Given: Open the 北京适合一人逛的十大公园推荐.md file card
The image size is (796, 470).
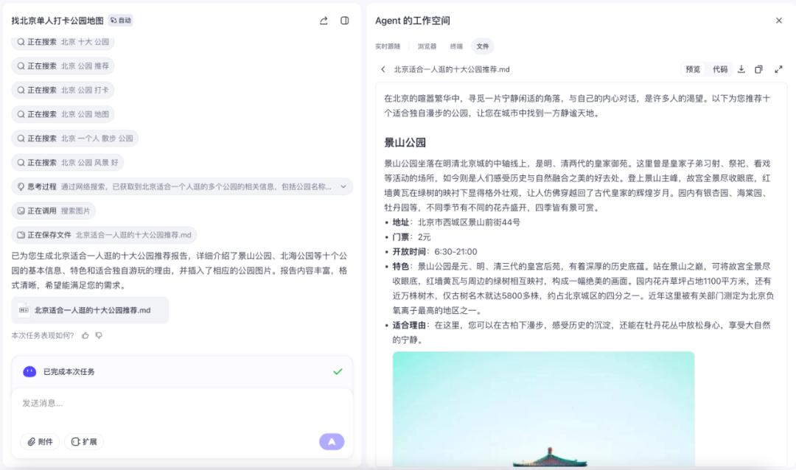Looking at the screenshot, I should click(x=90, y=310).
